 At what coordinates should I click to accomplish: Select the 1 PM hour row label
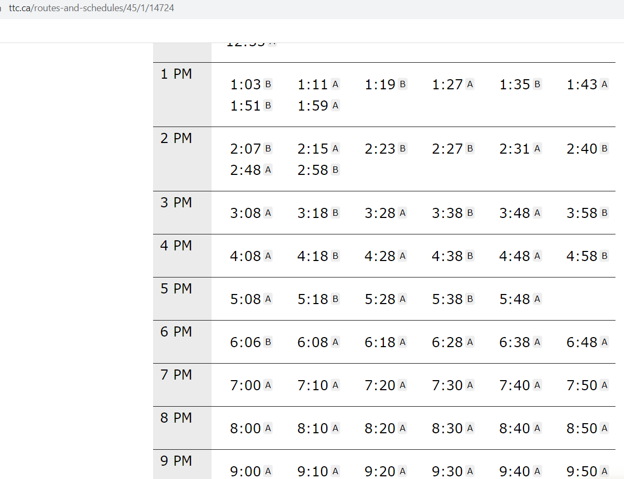(176, 74)
